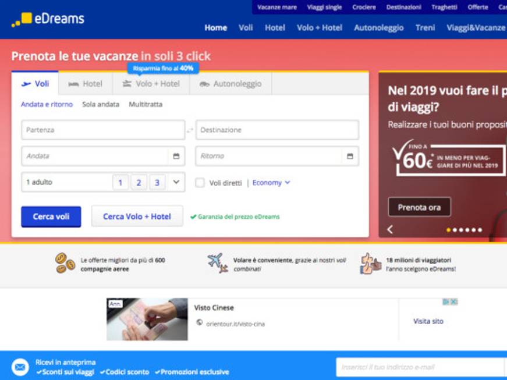Open Volo + Hotel in the main navigation
This screenshot has width=507, height=380.
[x=320, y=28]
